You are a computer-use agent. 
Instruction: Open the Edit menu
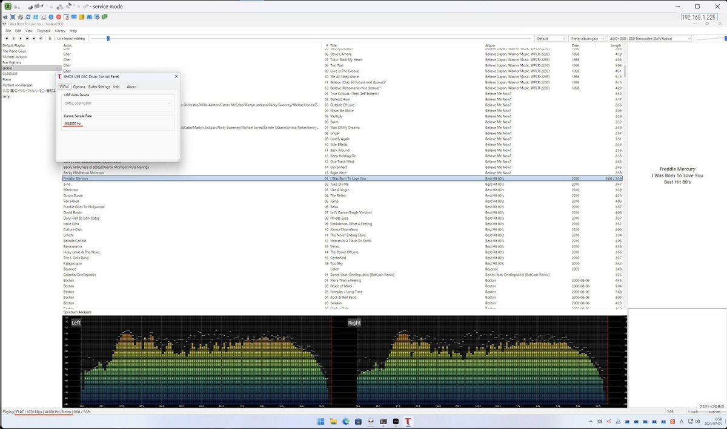18,30
